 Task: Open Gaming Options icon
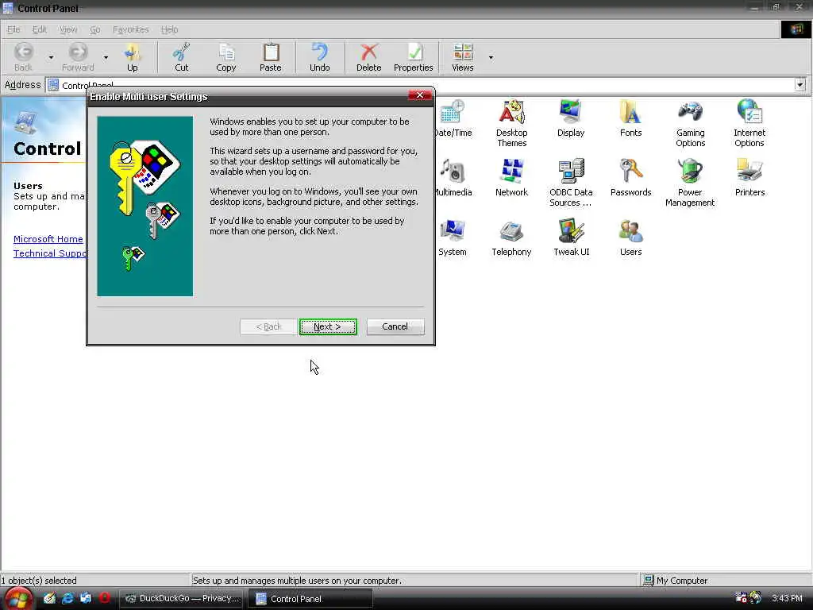tap(690, 123)
